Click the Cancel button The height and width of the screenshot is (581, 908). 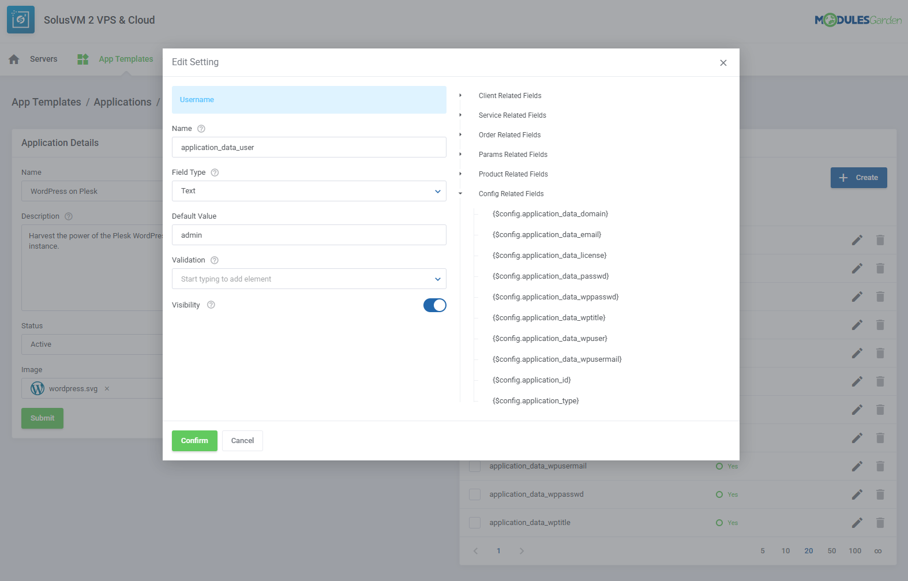click(242, 441)
